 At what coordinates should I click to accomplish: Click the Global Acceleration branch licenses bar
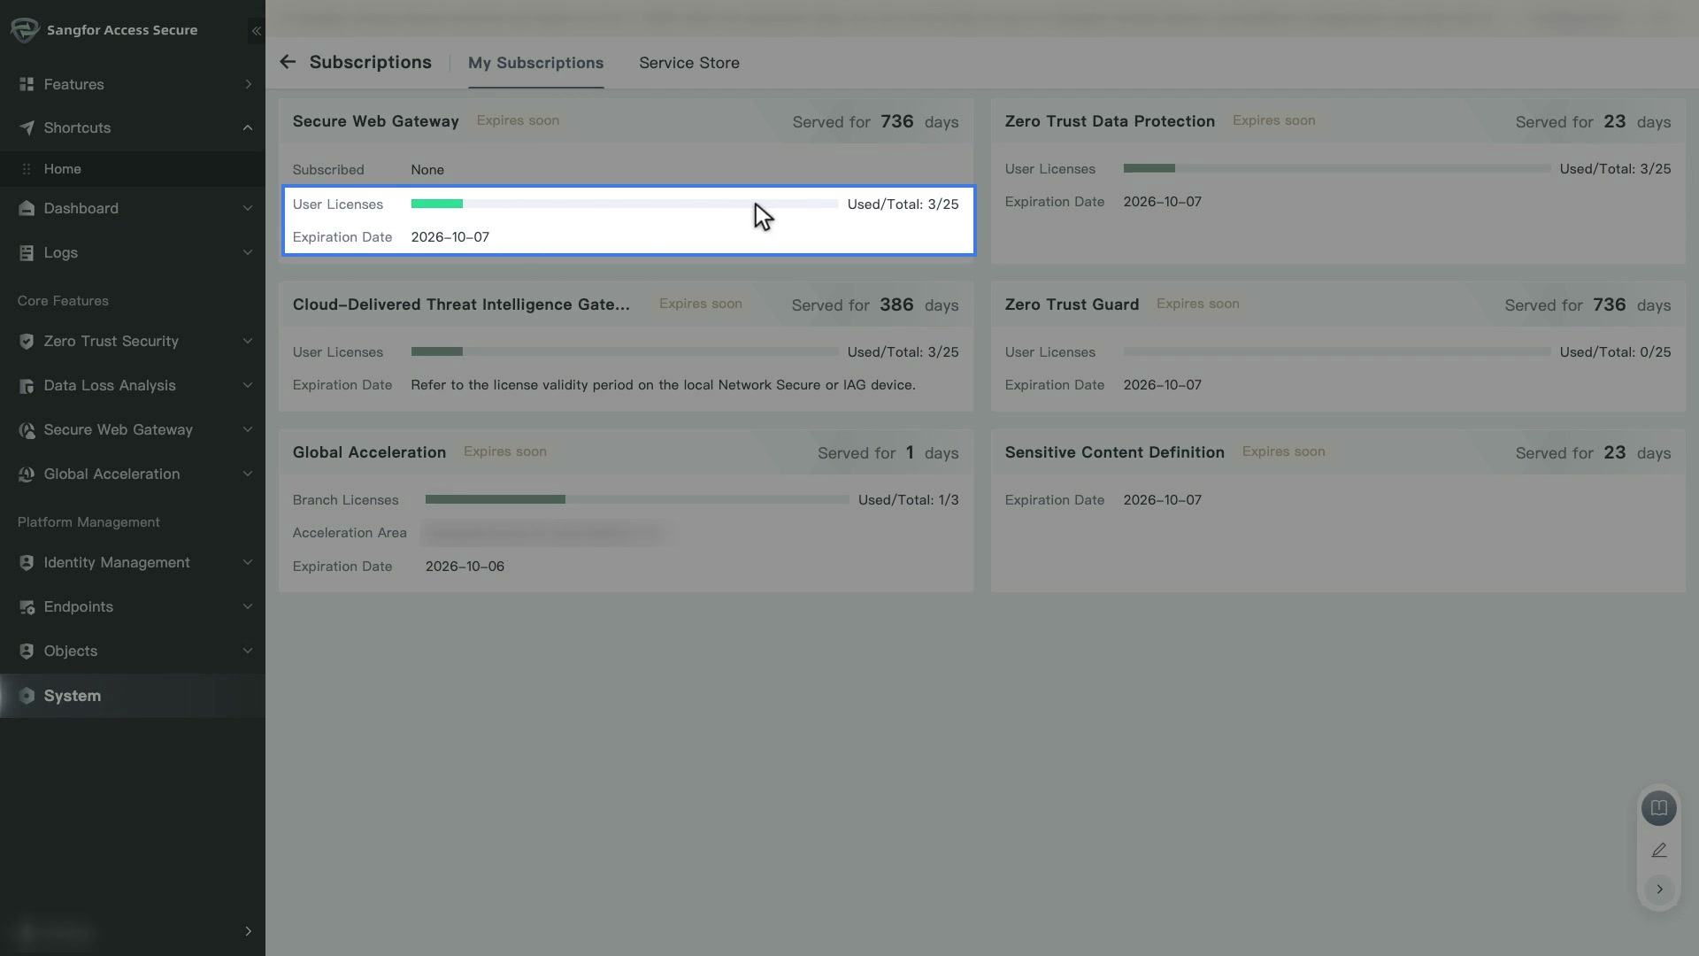[x=637, y=499]
